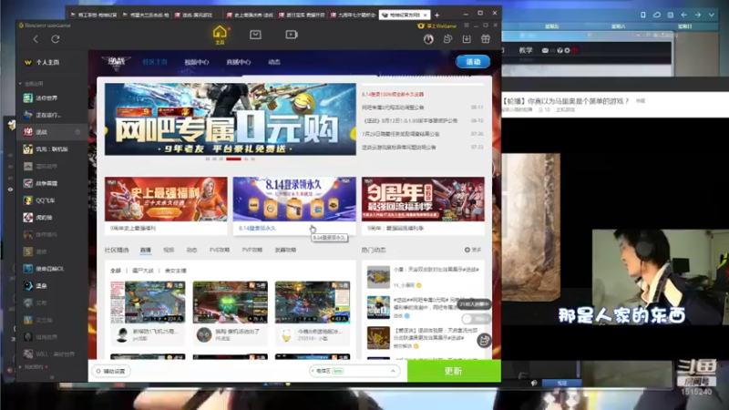729x410 pixels.
Task: Open the WeGame hamburger menu icon
Action: (x=467, y=26)
